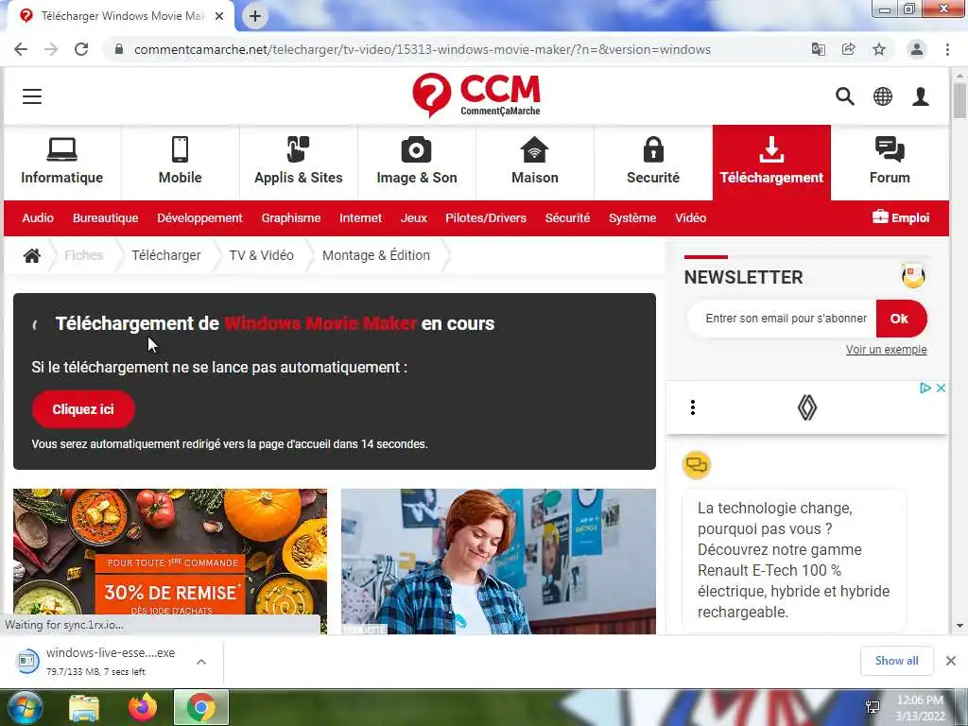The image size is (968, 726).
Task: Close the downloads bar
Action: 951,661
